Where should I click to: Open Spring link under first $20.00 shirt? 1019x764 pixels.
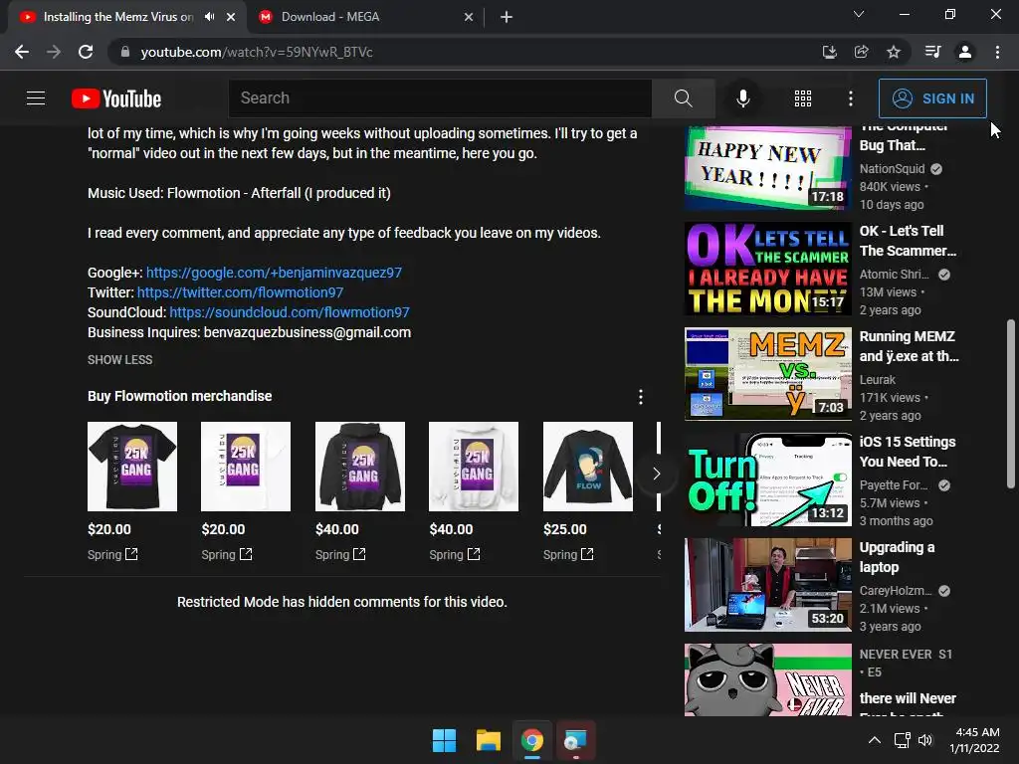112,554
